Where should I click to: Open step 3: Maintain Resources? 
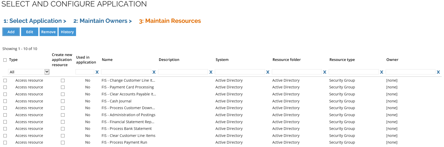pyautogui.click(x=170, y=21)
